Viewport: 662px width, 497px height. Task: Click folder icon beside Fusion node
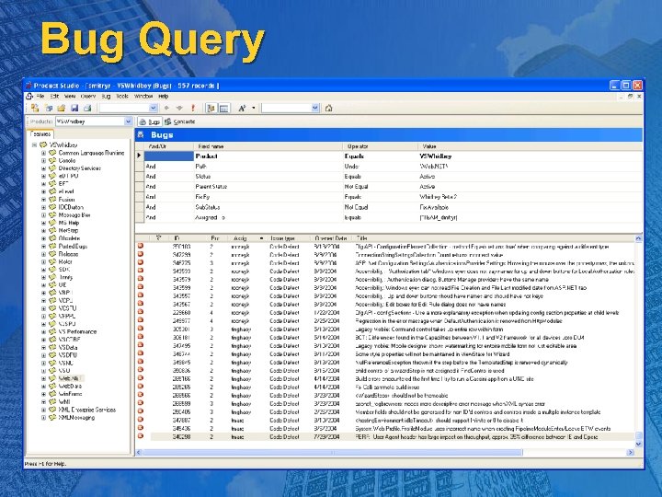click(52, 200)
